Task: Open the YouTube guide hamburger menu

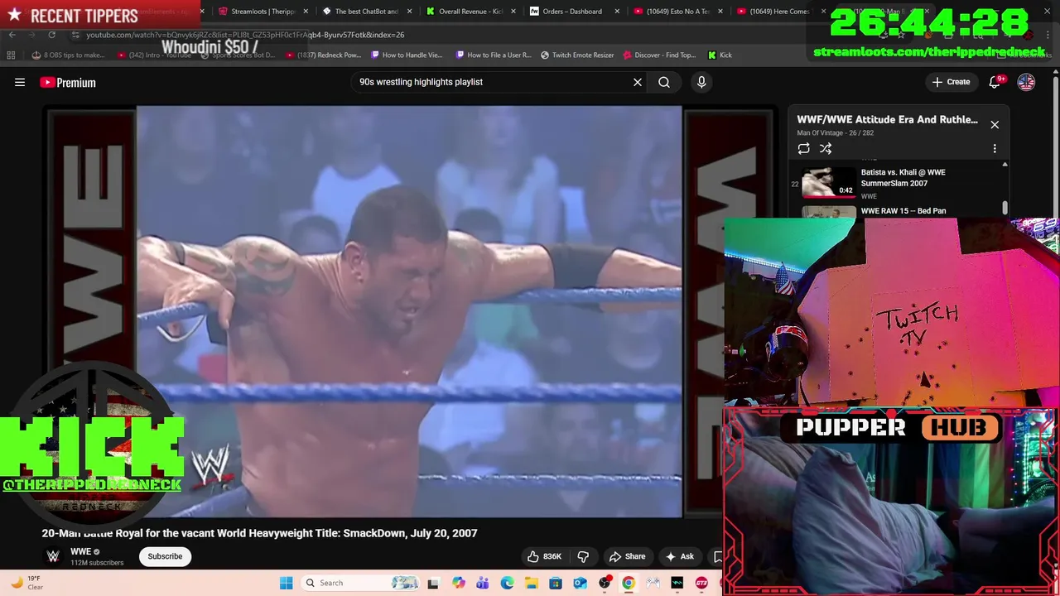Action: (20, 82)
